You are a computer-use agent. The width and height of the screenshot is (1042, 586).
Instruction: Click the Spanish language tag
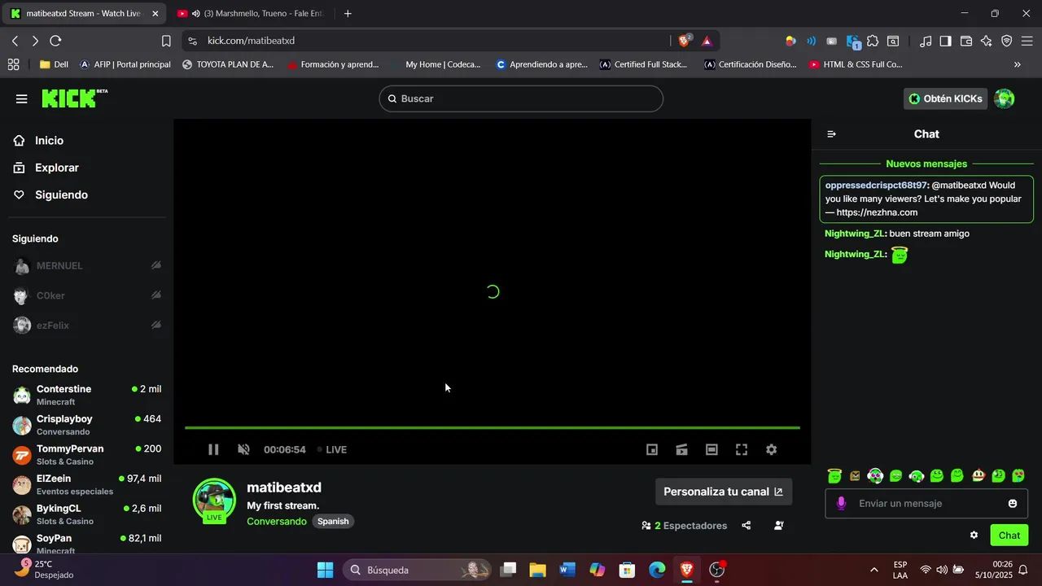pos(333,522)
